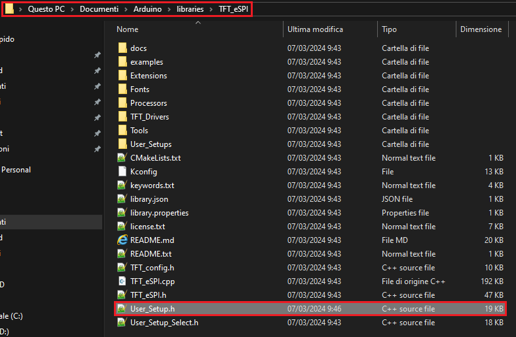Click the 47 KB size cell
Image resolution: width=516 pixels, height=337 pixels.
[x=494, y=295]
